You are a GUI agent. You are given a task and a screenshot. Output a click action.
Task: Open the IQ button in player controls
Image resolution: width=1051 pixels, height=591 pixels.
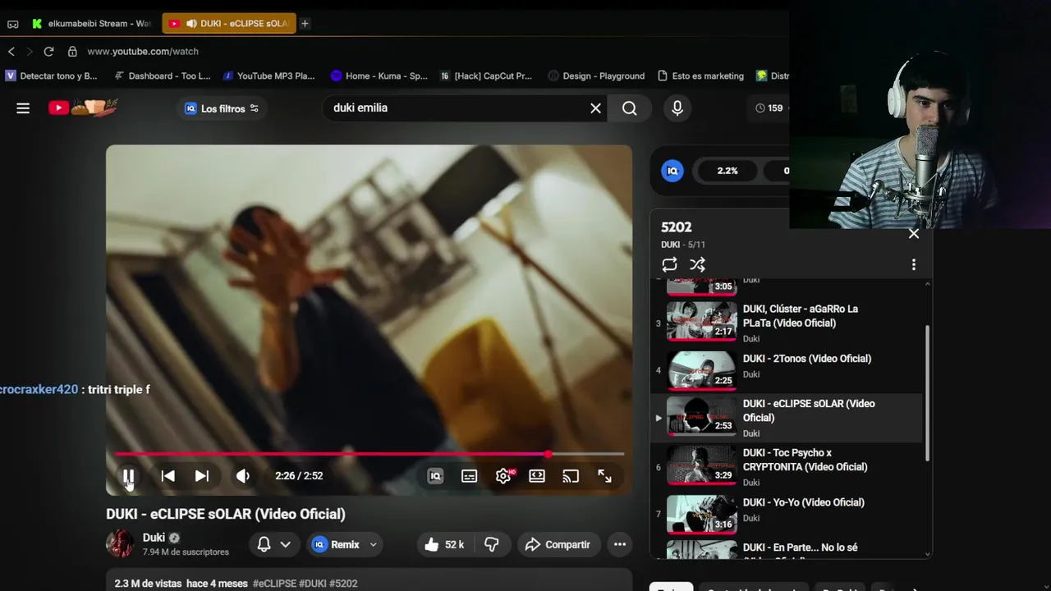click(435, 476)
